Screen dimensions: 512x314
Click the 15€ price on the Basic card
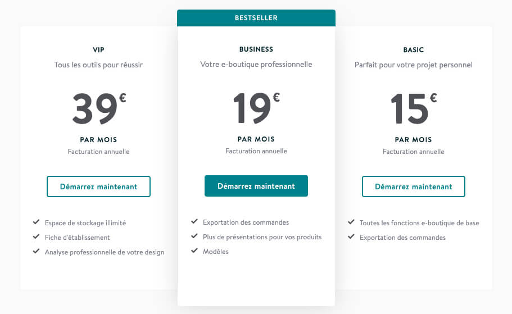coord(414,108)
